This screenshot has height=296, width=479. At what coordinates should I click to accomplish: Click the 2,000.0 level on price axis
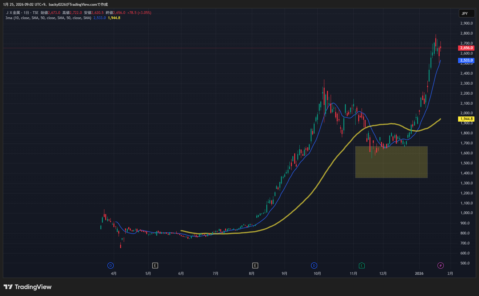pos(466,113)
